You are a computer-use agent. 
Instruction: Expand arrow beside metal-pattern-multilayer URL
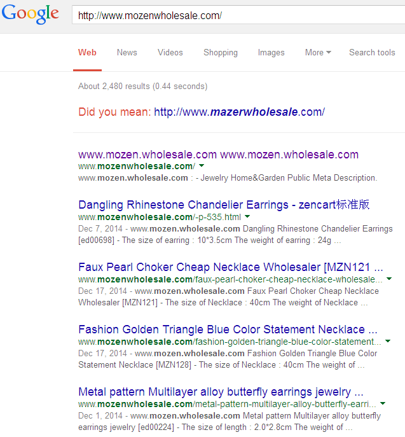click(x=383, y=403)
